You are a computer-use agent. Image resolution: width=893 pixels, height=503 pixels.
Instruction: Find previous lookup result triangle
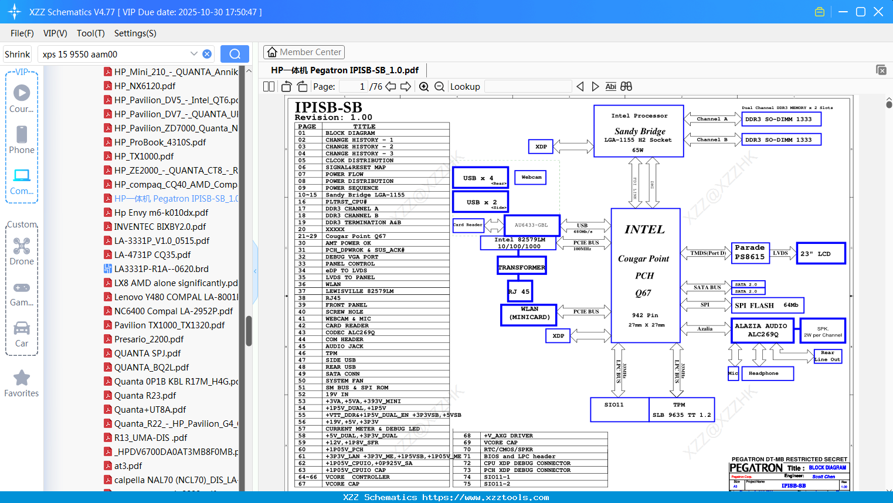coord(580,86)
